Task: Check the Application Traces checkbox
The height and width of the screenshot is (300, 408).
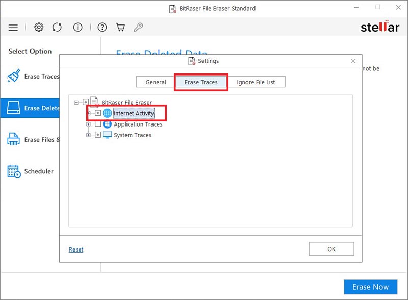Action: (x=98, y=124)
